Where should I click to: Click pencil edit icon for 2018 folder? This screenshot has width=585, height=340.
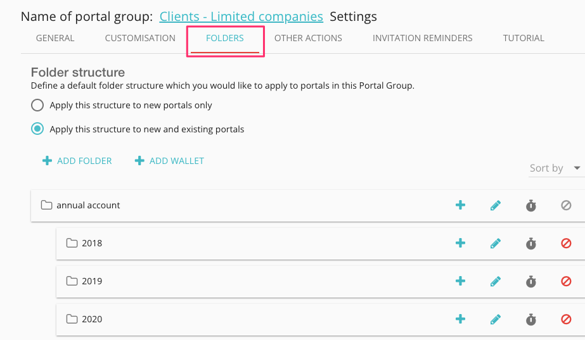pyautogui.click(x=496, y=243)
